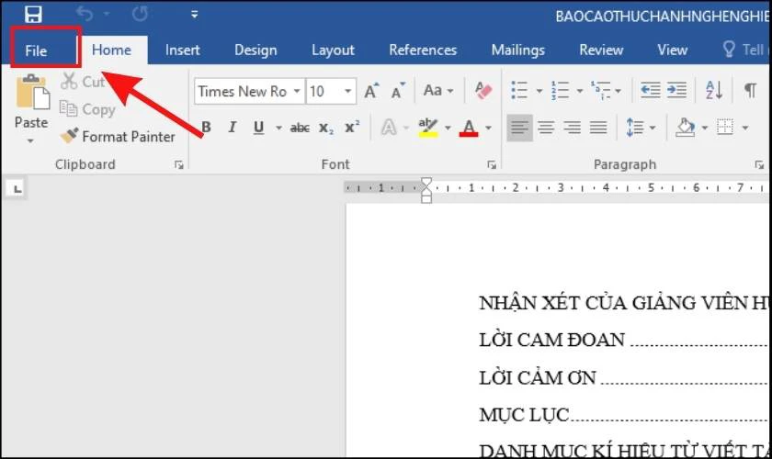This screenshot has width=772, height=459.
Task: Expand the font size dropdown
Action: [347, 91]
